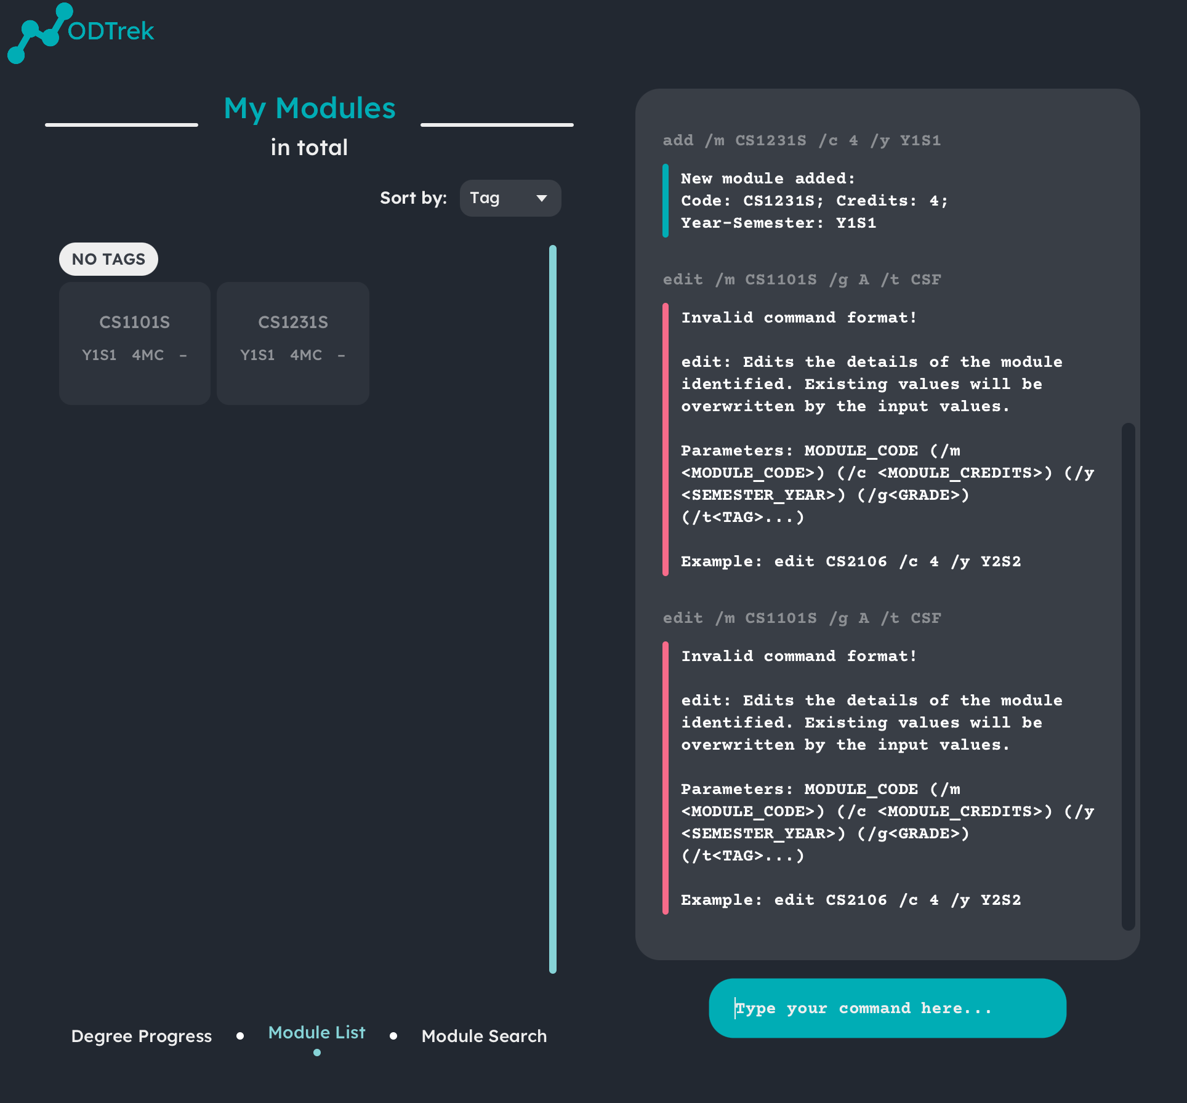
Task: Click the add CS1231S command history entry
Action: coord(802,140)
